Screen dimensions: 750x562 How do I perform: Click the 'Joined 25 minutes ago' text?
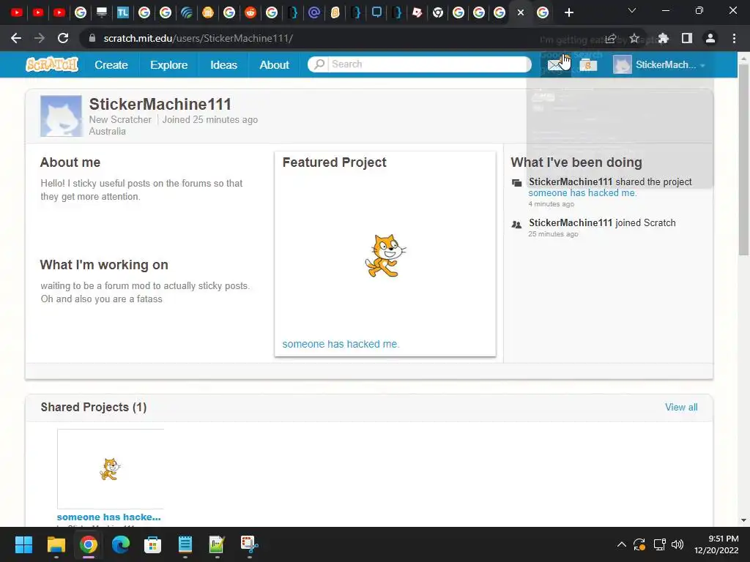click(209, 119)
